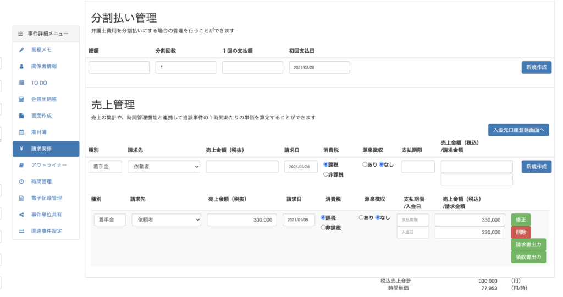Viewport: 563px width, 297px height.
Task: Click the calendar icon for 期日簿
Action: pos(21,133)
